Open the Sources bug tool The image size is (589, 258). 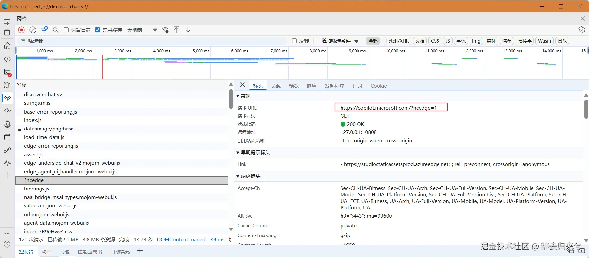[x=7, y=85]
